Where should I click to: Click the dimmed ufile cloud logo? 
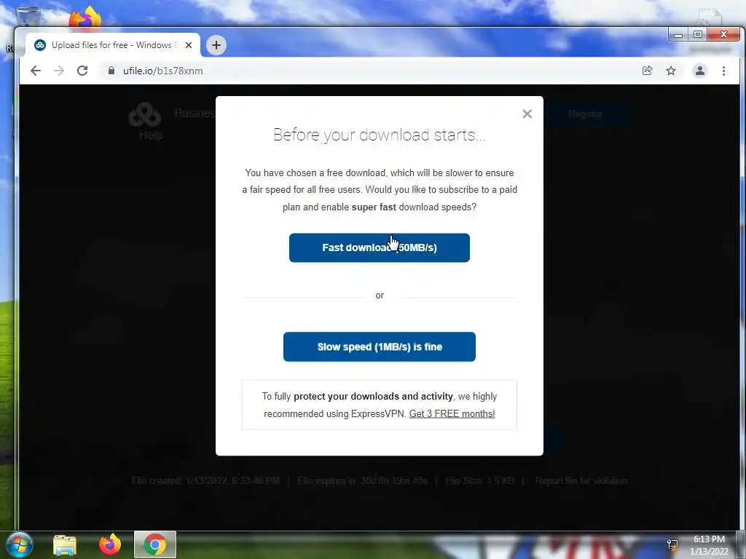pos(145,115)
